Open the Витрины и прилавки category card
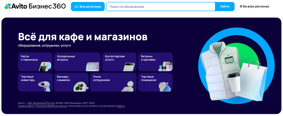 [155, 62]
